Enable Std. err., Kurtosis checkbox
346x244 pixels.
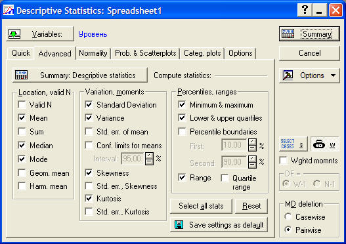[x=89, y=212]
